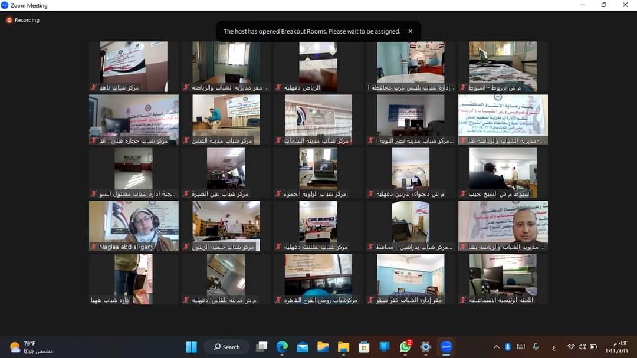Open WhatsApp from the taskbar

tap(405, 347)
